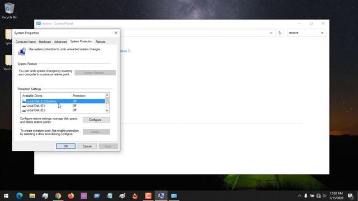Launch Firefox from taskbar
This screenshot has height=201, width=358.
pyautogui.click(x=71, y=196)
